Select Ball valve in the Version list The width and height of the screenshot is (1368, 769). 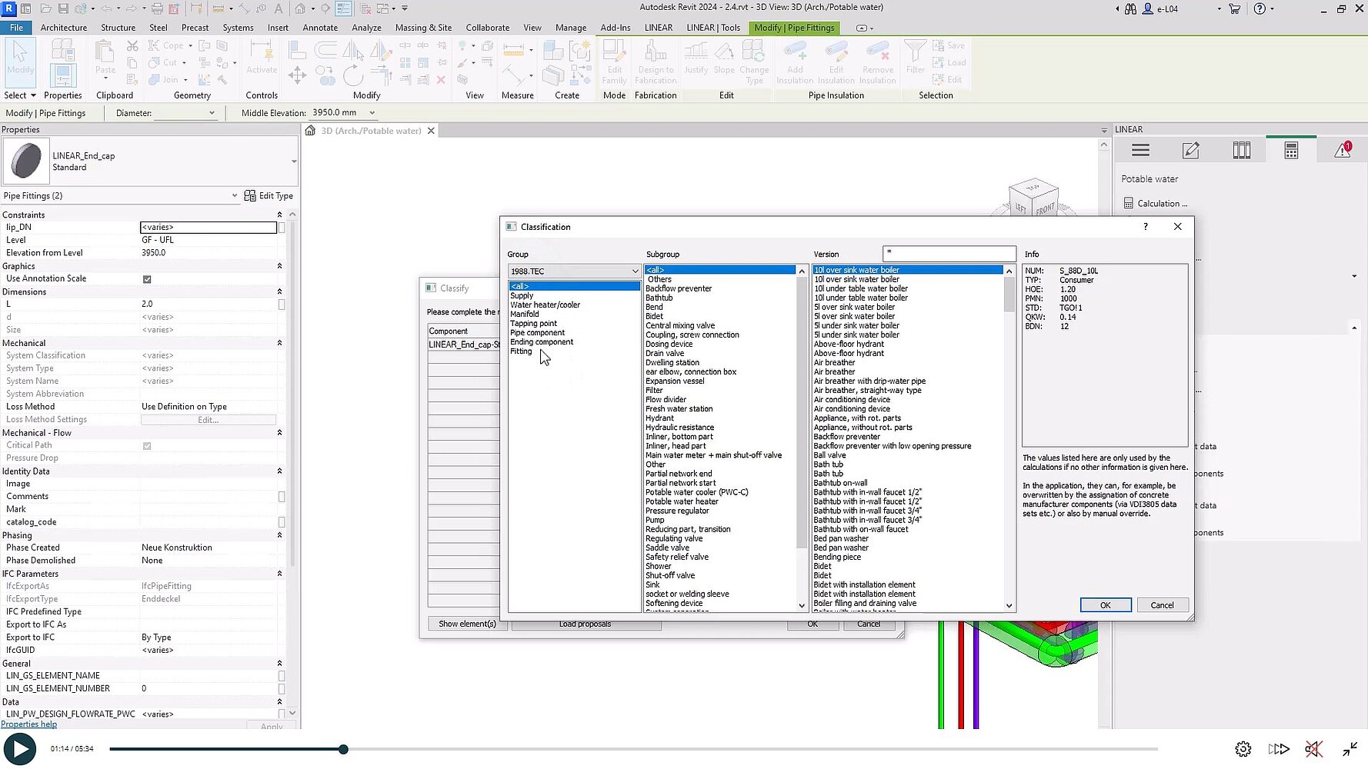(x=829, y=455)
